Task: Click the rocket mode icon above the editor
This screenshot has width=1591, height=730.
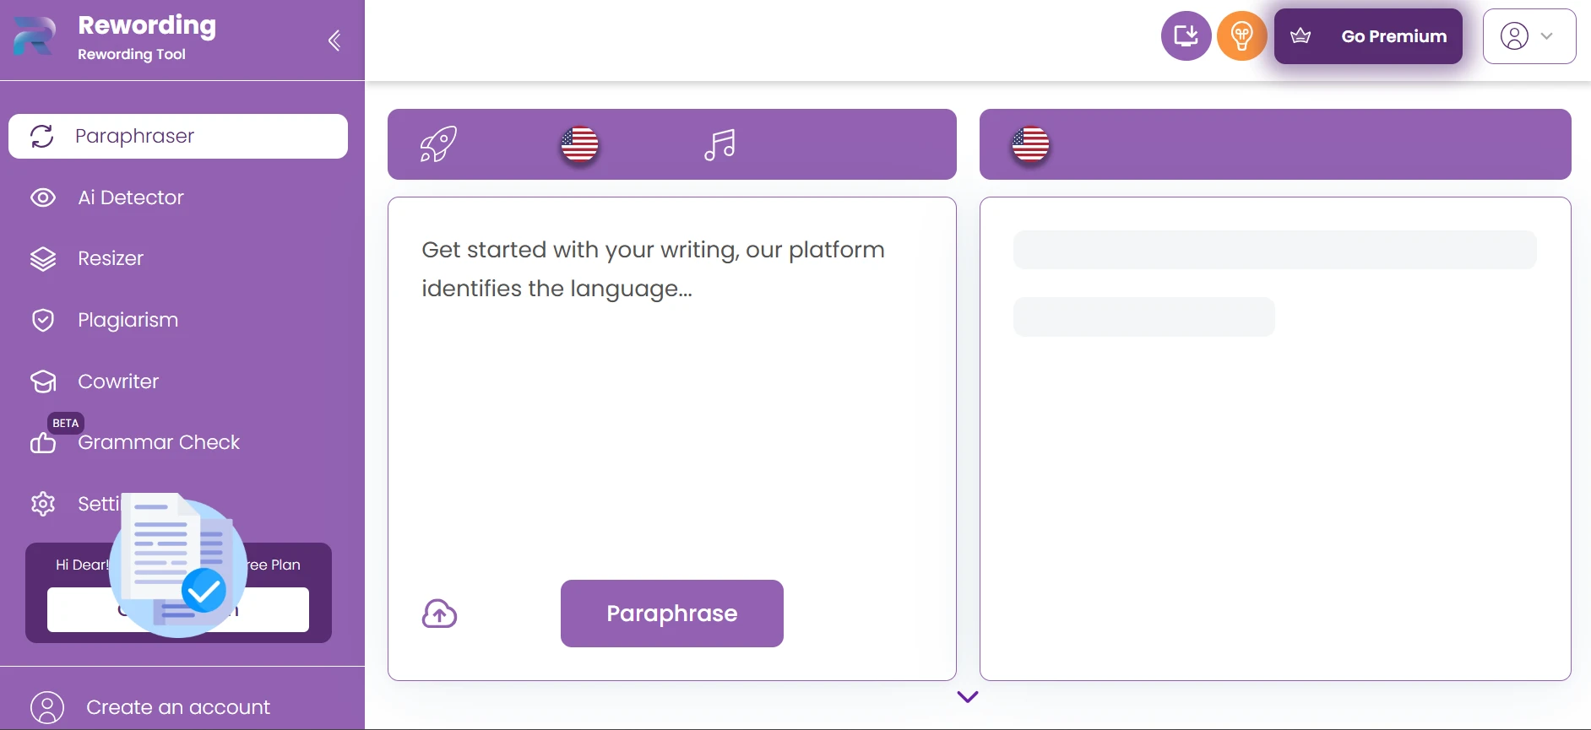Action: [x=438, y=143]
